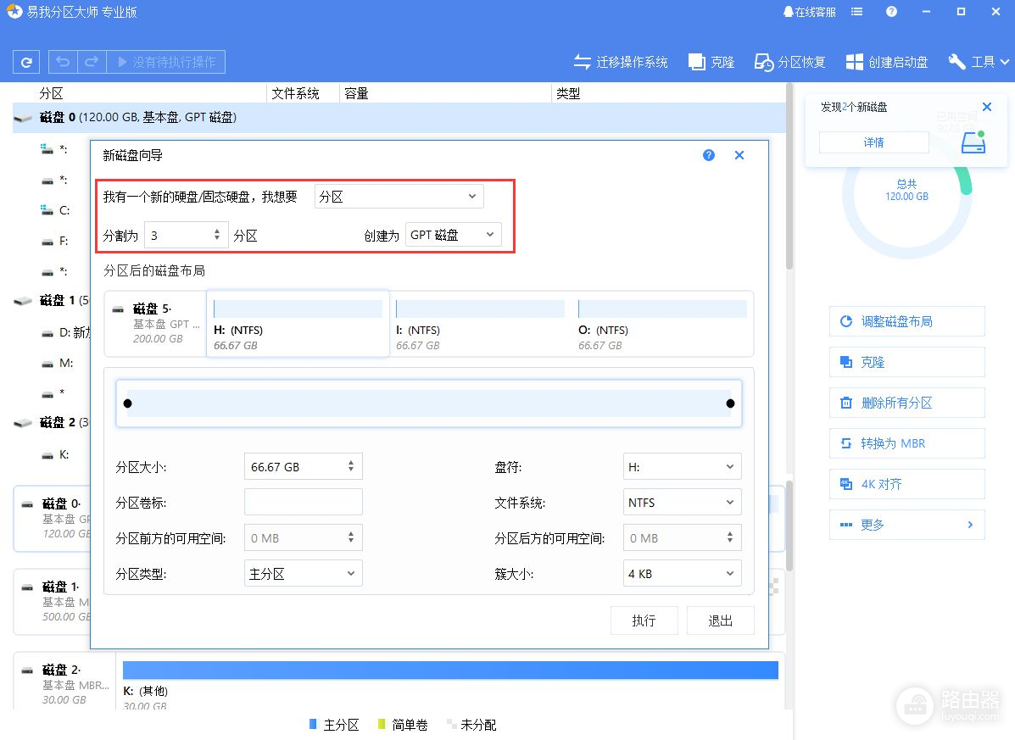Image resolution: width=1015 pixels, height=740 pixels.
Task: Select 转换为 MBR in right panel
Action: pos(906,443)
